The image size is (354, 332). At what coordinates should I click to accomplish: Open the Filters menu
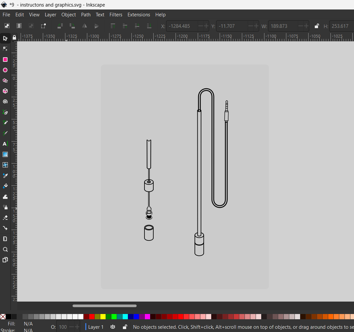[116, 15]
